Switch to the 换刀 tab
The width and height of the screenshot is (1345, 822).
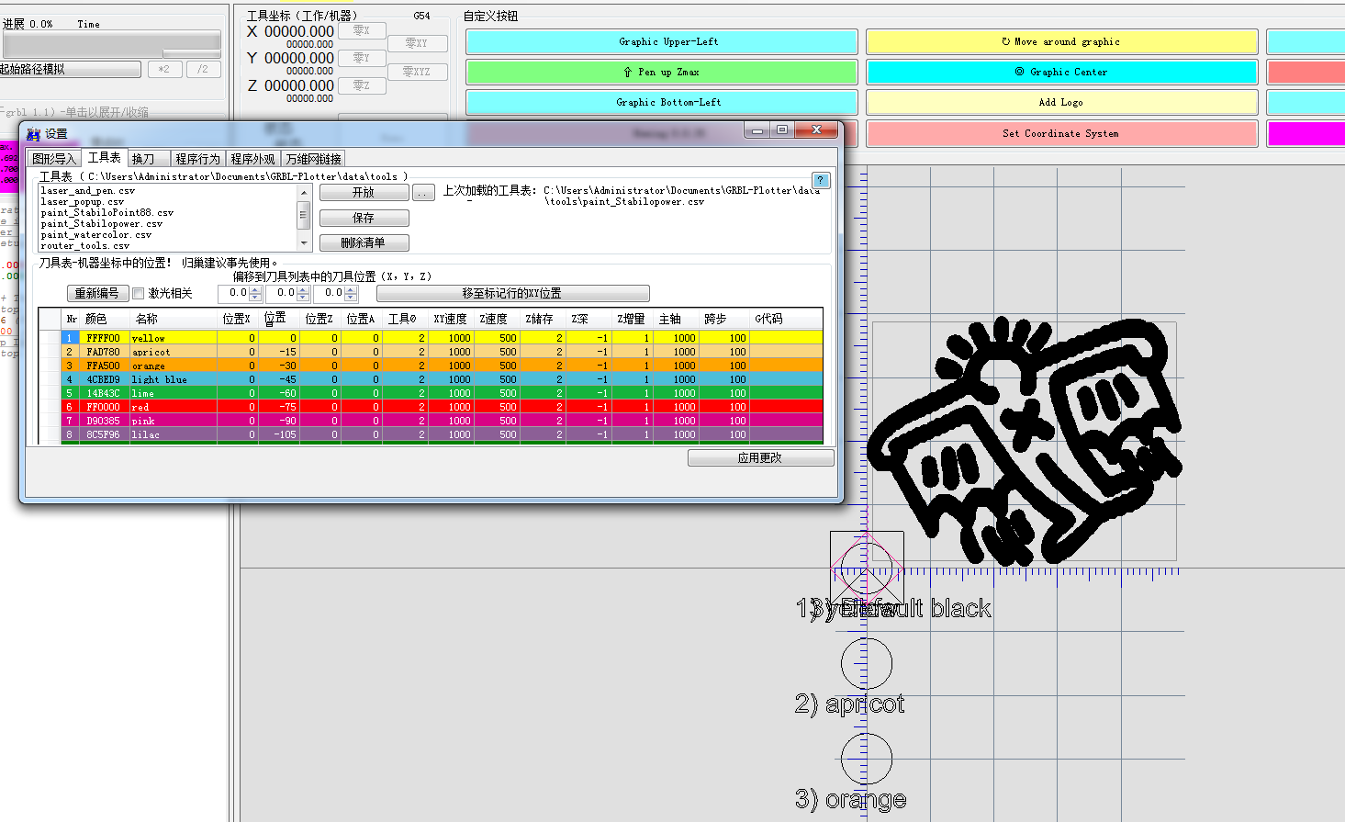(147, 157)
